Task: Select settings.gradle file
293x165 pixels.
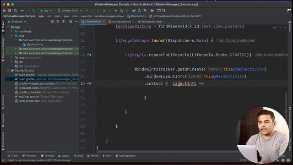Action: tap(39, 97)
